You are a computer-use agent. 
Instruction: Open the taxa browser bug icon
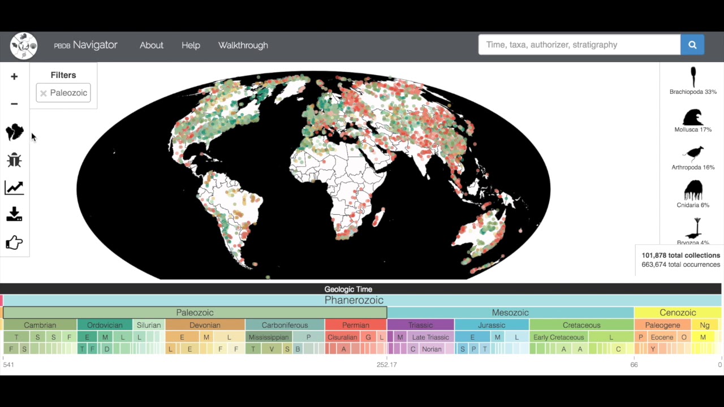pos(14,160)
